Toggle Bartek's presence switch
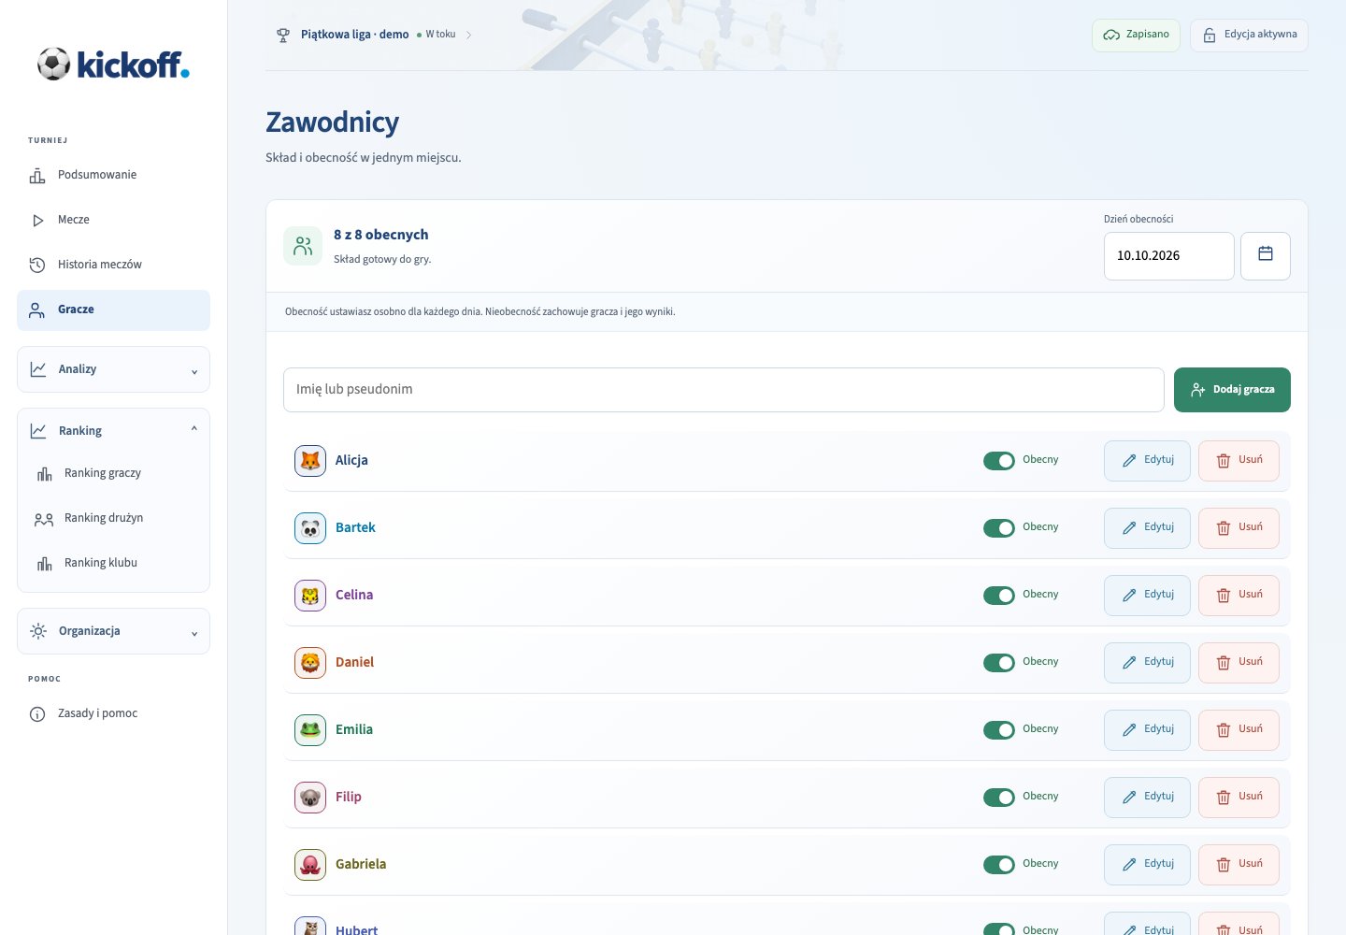This screenshot has width=1346, height=935. (x=999, y=528)
